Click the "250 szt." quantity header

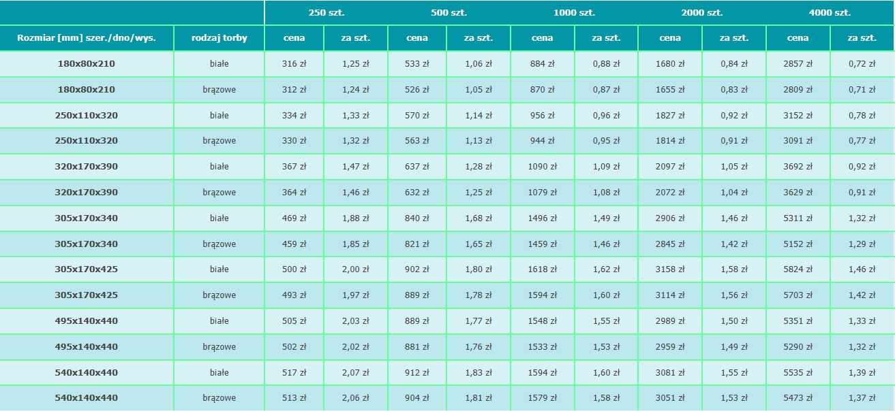tap(326, 13)
